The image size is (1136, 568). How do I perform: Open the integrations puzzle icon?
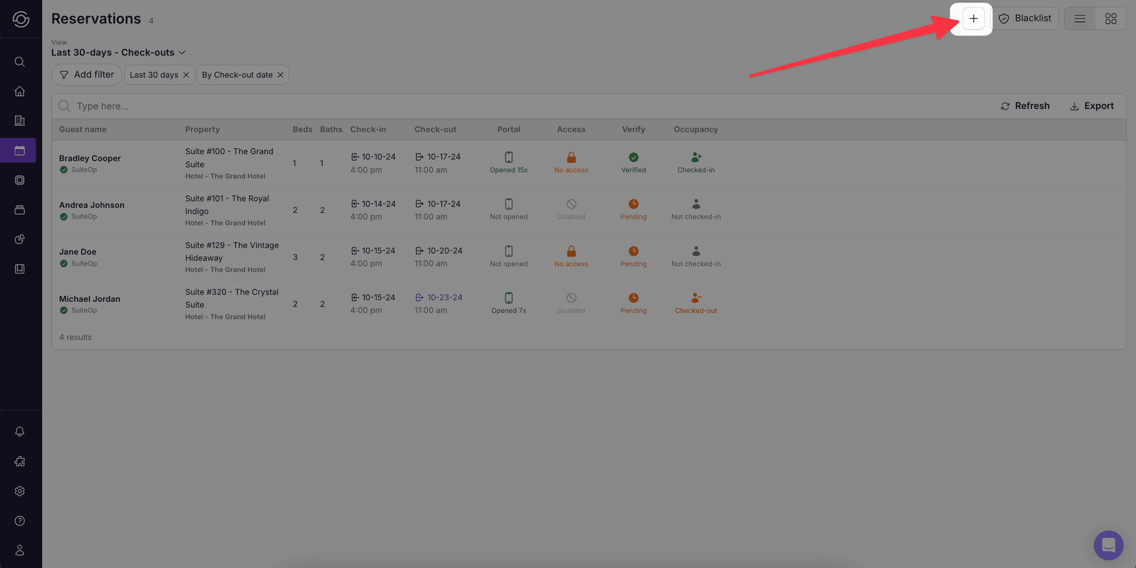[x=20, y=461]
